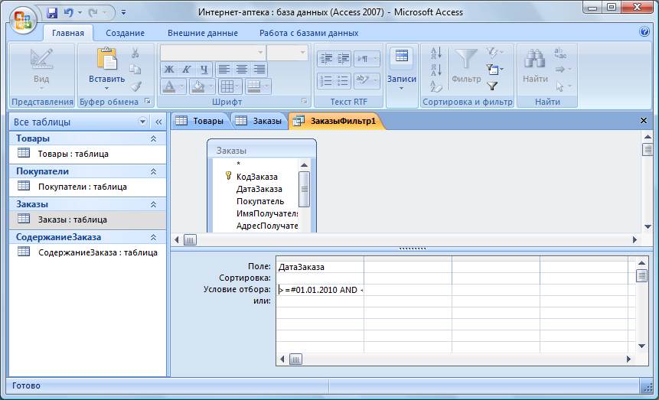Click the decrease indent icon

pyautogui.click(x=326, y=58)
